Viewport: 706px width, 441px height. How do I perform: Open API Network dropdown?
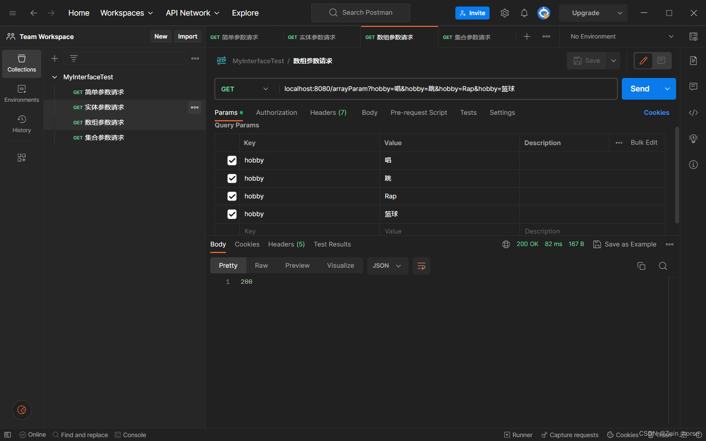(x=193, y=13)
